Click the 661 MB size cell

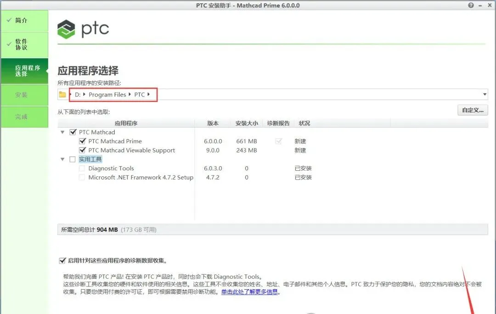click(x=247, y=141)
